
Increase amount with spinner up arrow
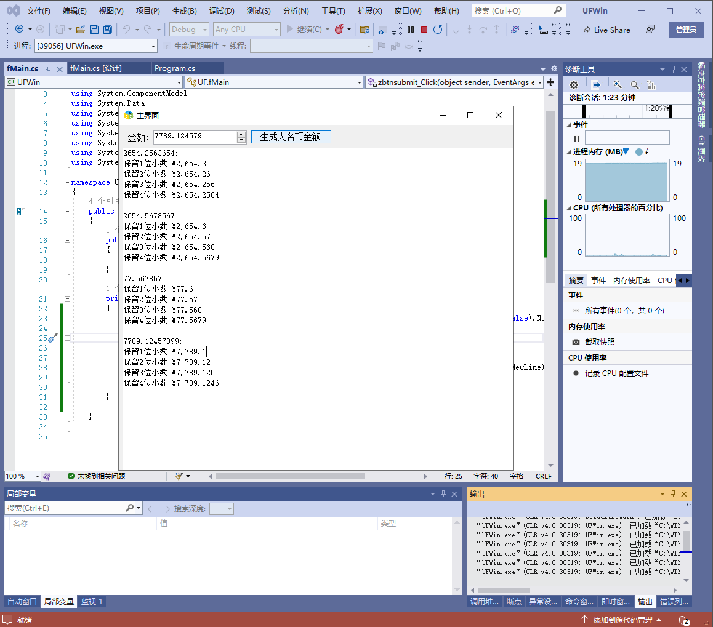pos(241,134)
